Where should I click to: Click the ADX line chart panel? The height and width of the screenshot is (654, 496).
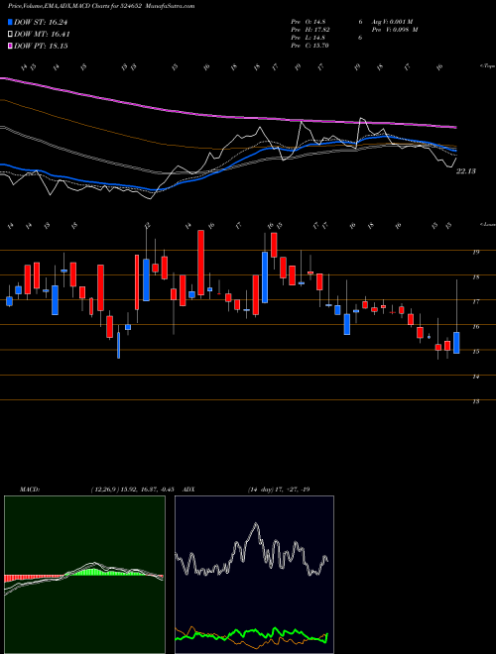(x=254, y=575)
